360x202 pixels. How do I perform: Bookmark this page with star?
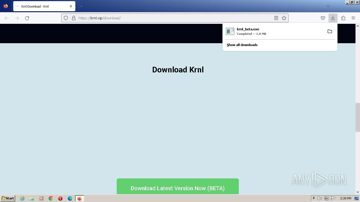coord(284,18)
